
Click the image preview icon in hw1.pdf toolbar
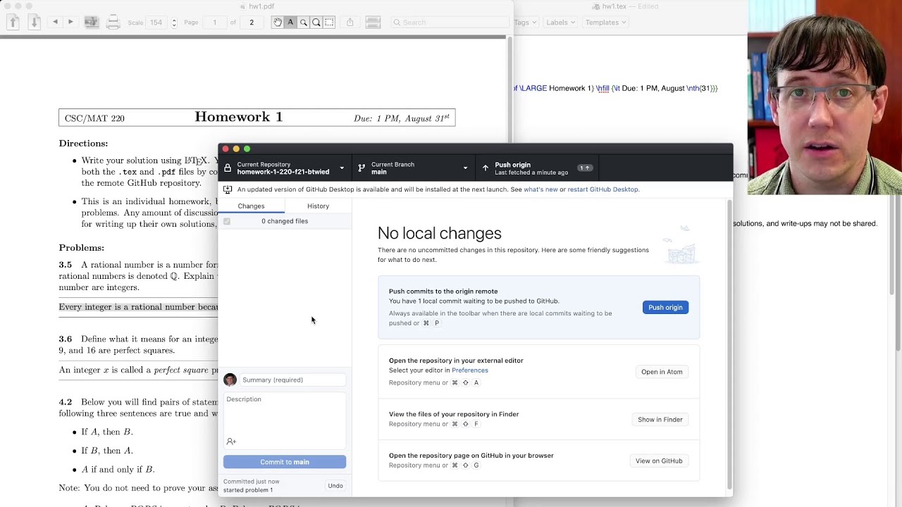(x=92, y=23)
